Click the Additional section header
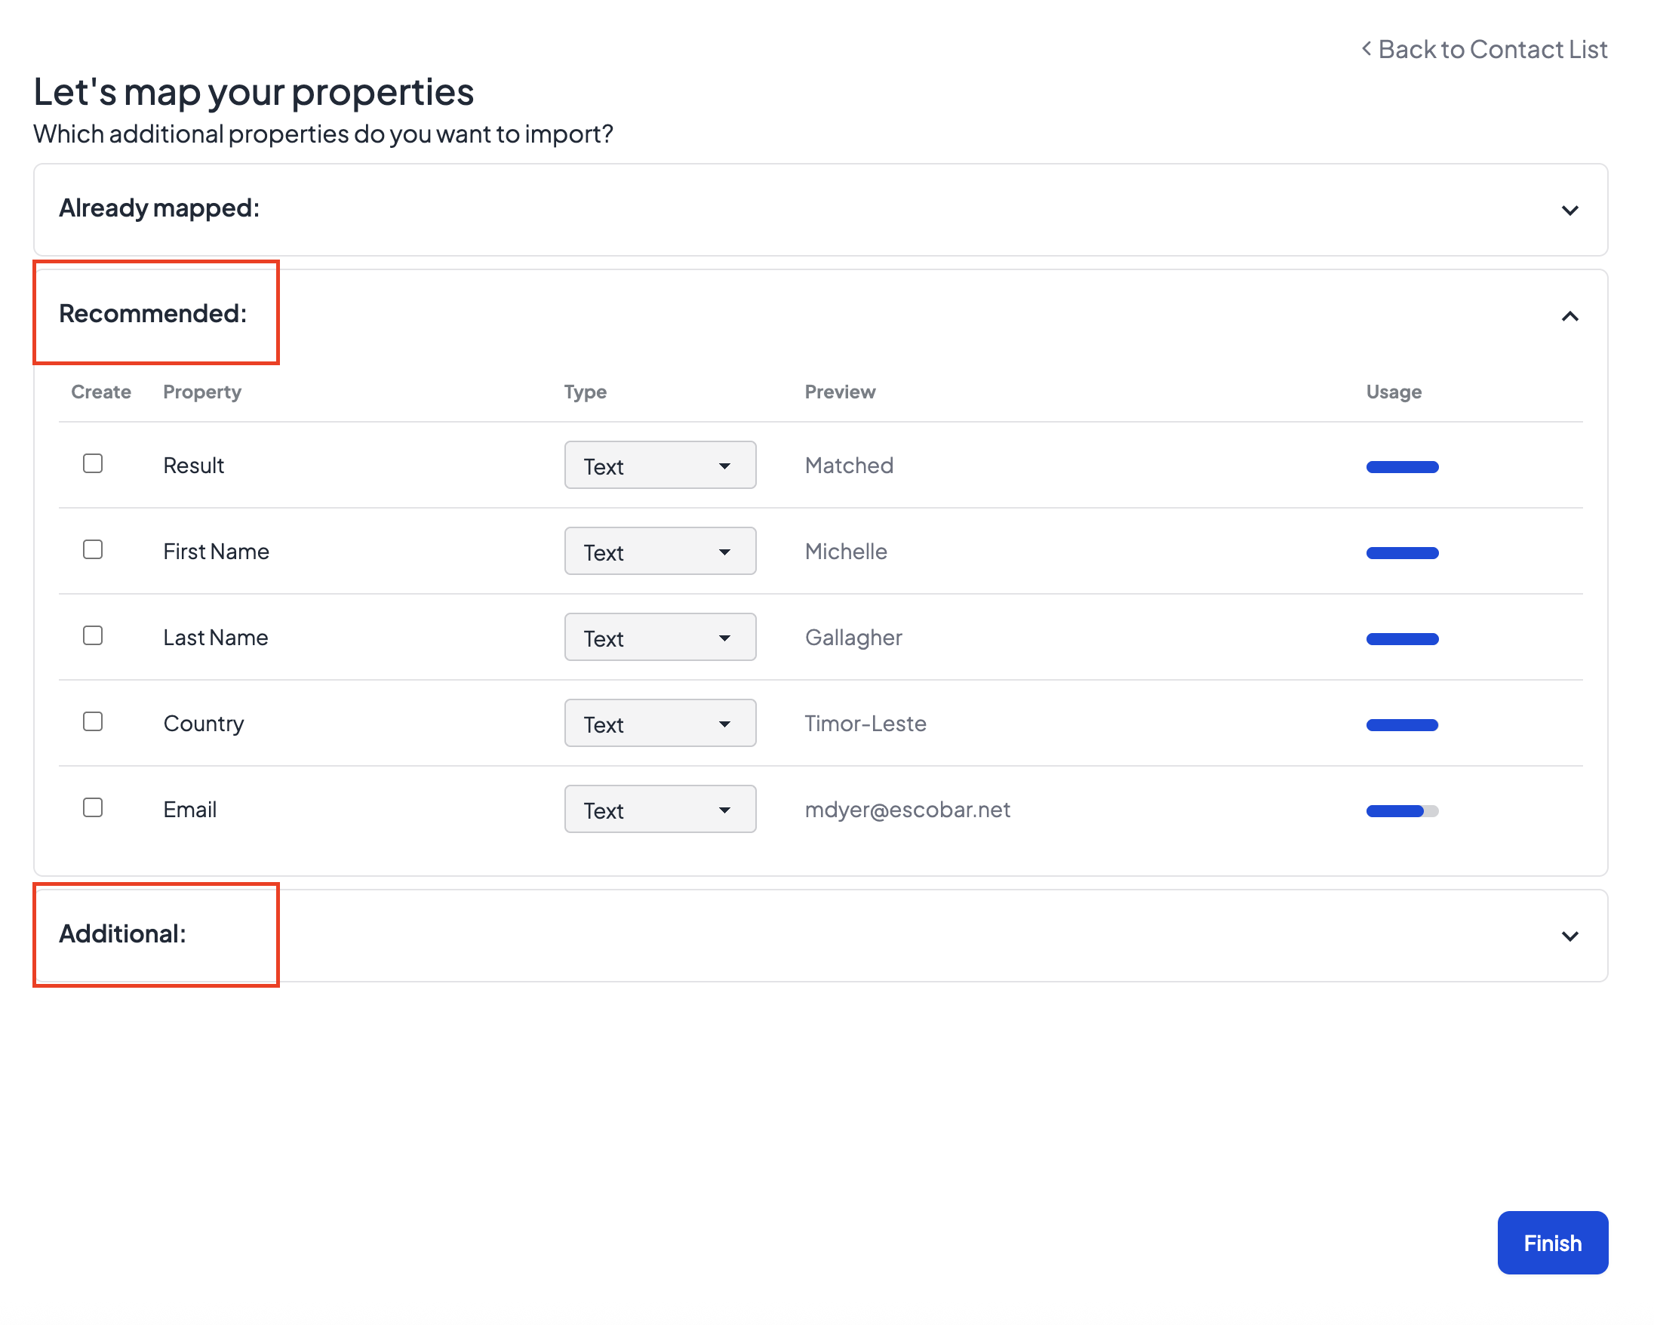1654x1325 pixels. point(123,933)
